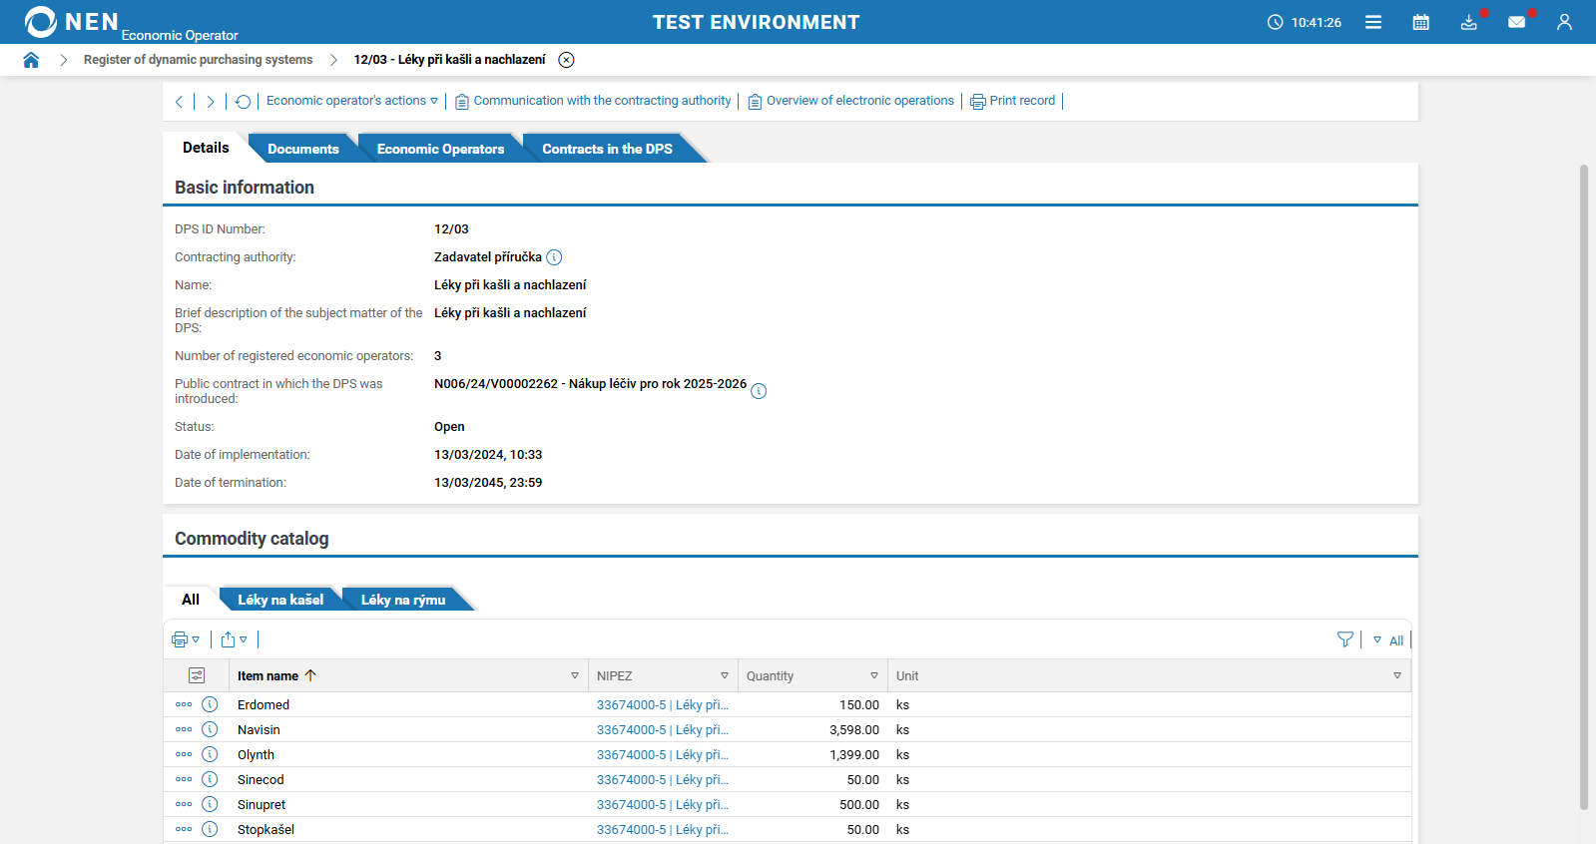Open the messages envelope icon
The width and height of the screenshot is (1596, 844).
1516,22
